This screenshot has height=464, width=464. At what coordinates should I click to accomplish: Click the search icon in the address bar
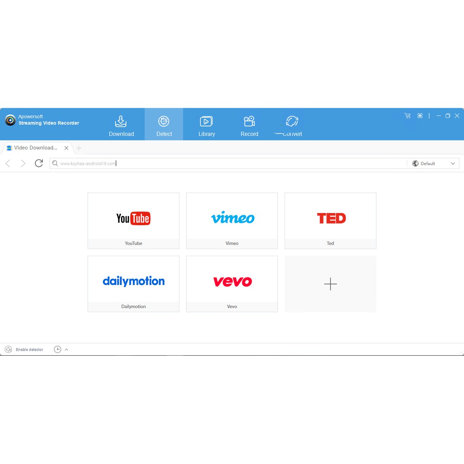55,163
